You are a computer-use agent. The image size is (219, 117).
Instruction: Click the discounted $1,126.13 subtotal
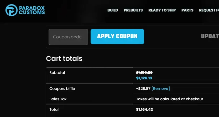point(144,78)
